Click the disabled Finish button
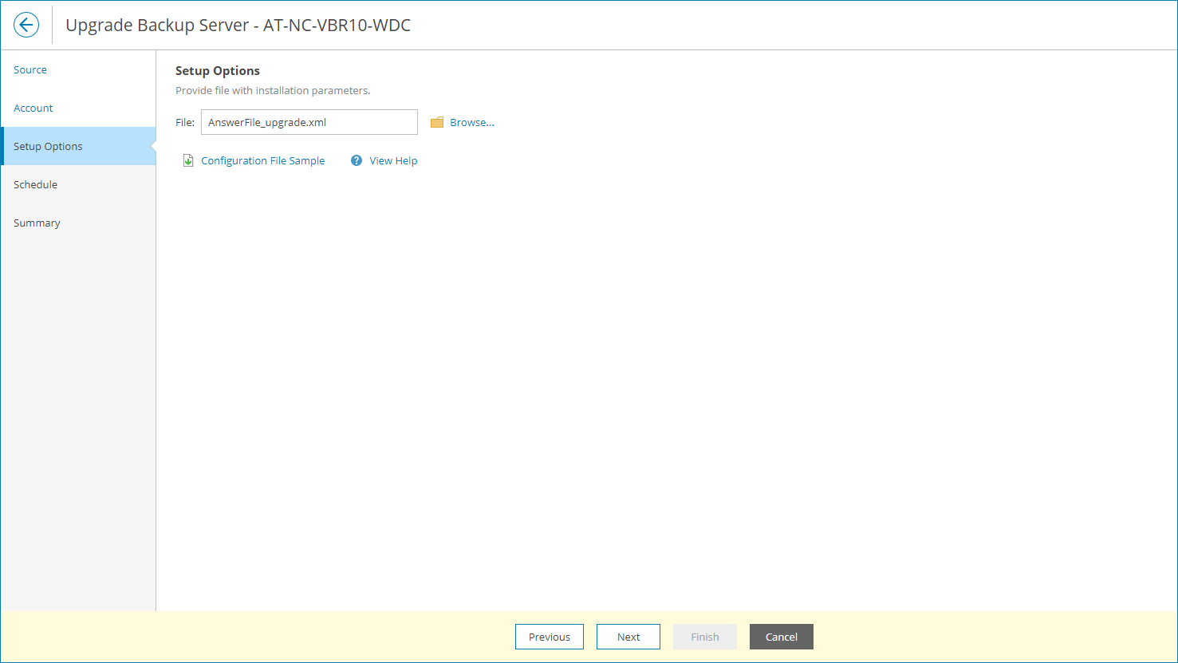Image resolution: width=1178 pixels, height=663 pixels. coord(704,637)
